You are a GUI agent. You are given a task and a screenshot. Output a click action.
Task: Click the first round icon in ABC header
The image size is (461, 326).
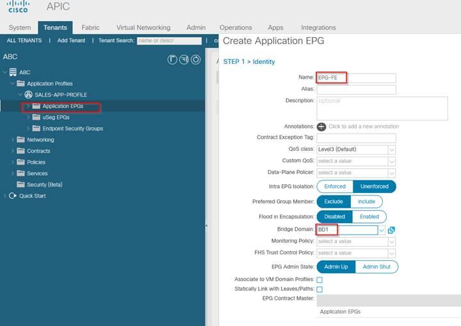point(172,59)
